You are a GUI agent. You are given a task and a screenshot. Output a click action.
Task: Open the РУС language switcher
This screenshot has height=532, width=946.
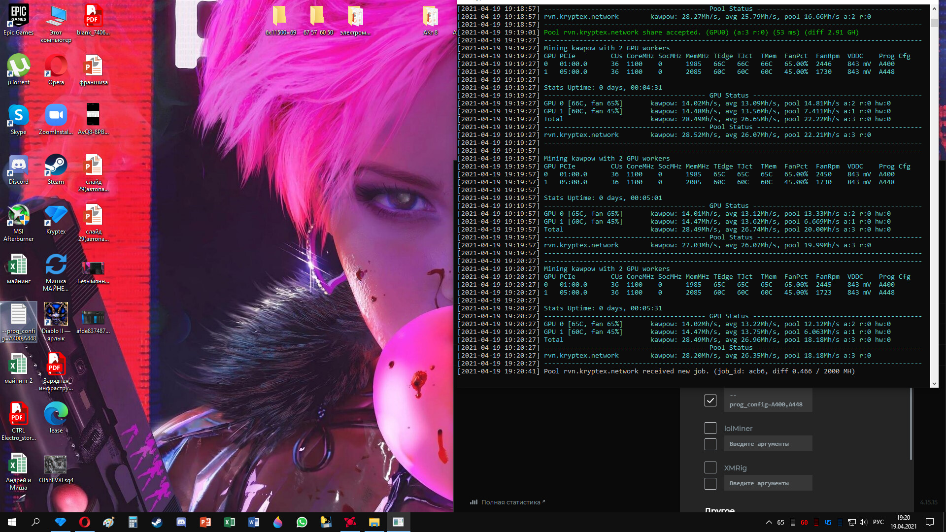878,522
